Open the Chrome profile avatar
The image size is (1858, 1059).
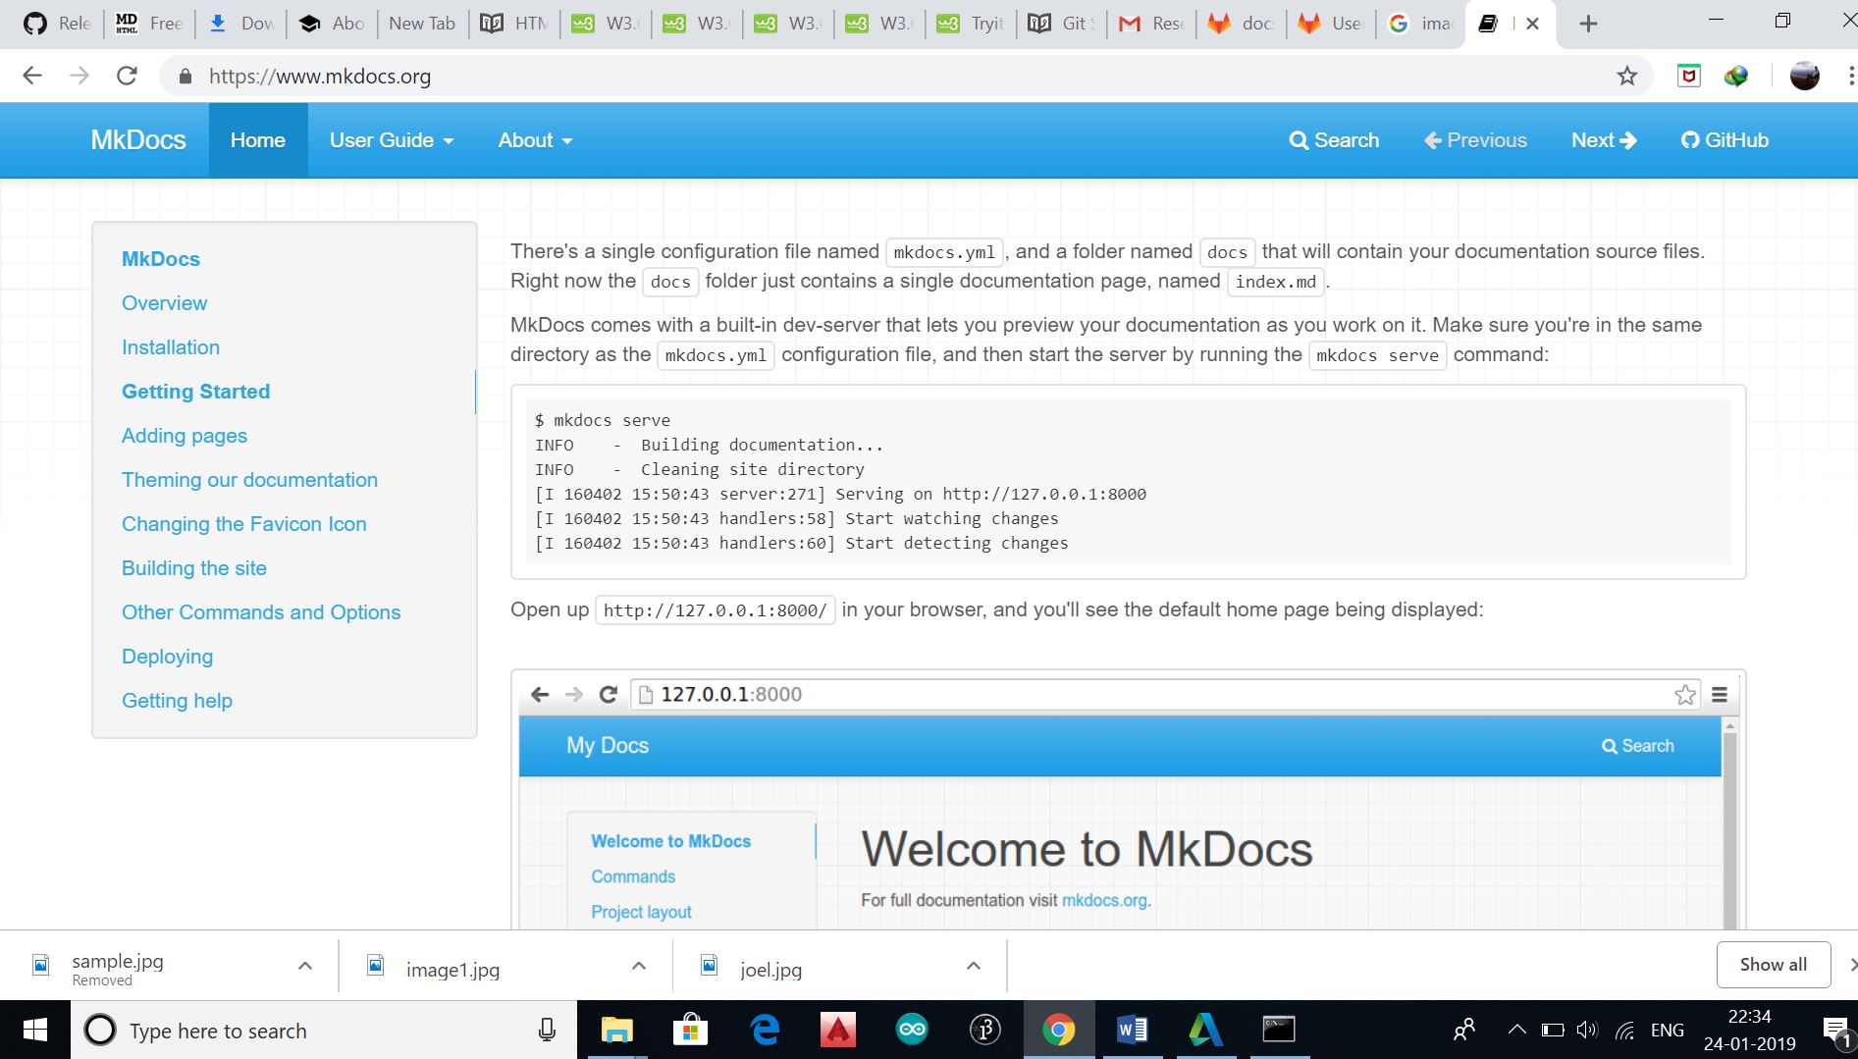pos(1804,76)
